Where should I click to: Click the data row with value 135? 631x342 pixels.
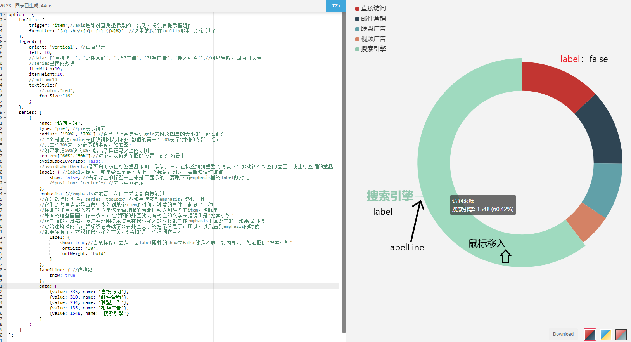coord(89,308)
